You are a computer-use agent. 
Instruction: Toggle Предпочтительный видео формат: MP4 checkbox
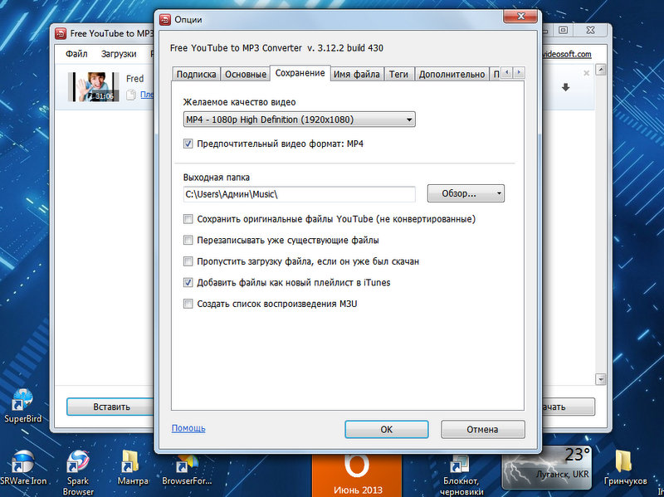click(188, 144)
